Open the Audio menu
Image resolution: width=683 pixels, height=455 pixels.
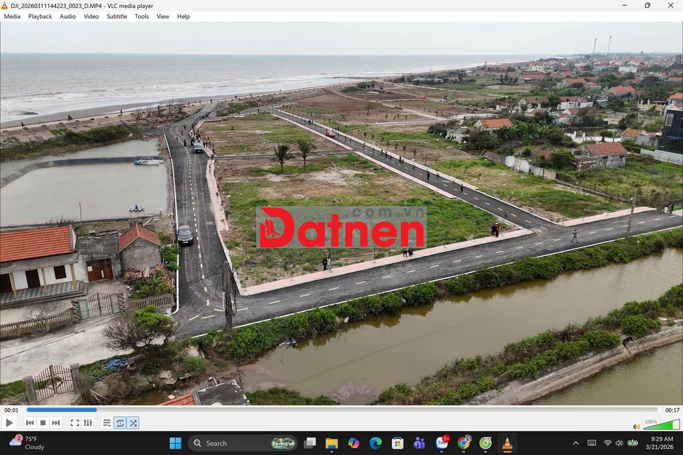(x=67, y=16)
